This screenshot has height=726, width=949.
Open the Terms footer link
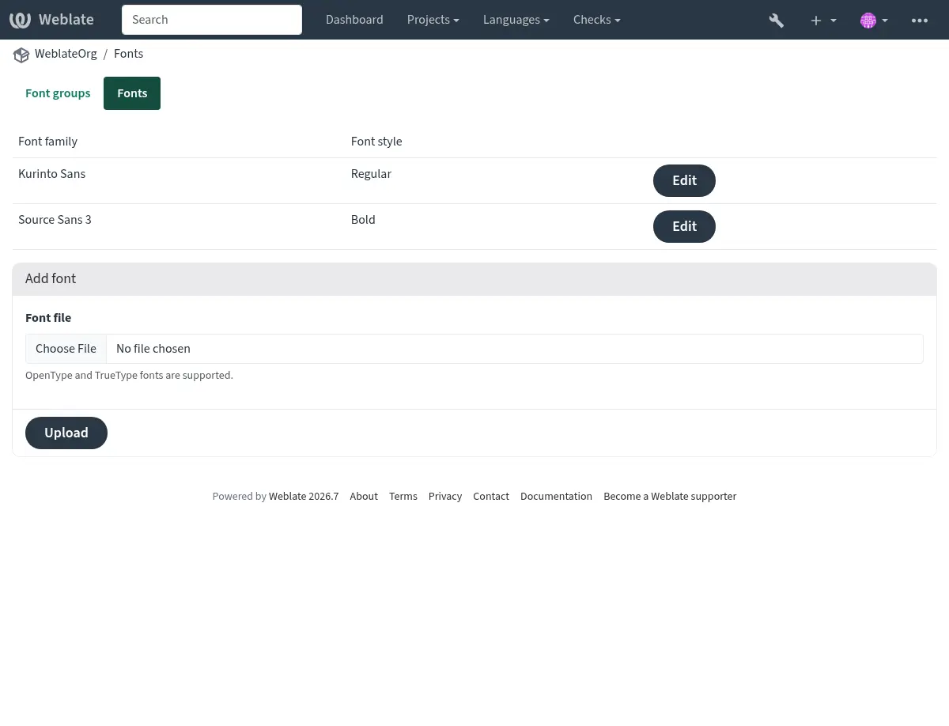tap(403, 497)
